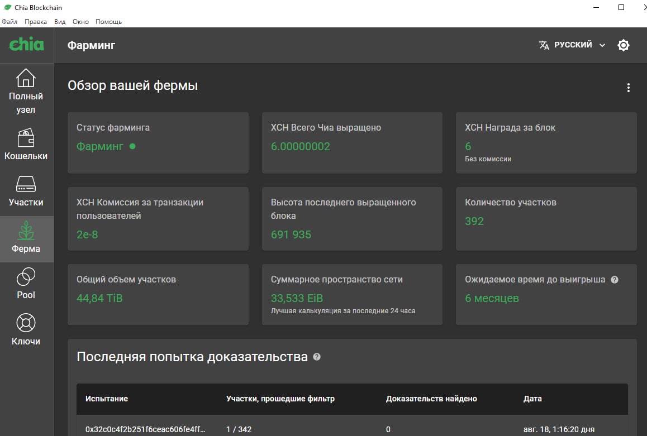Show help for last attempted proof

point(316,357)
